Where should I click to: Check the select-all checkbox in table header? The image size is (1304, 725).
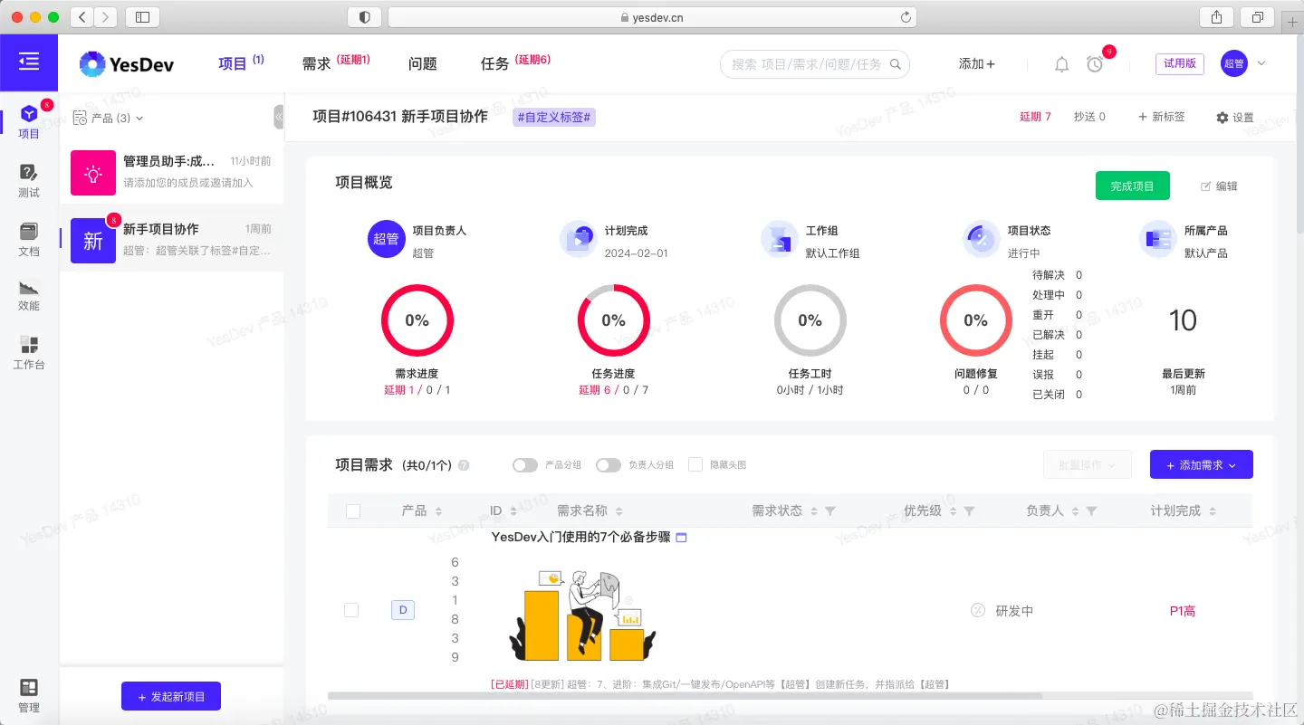pos(353,511)
